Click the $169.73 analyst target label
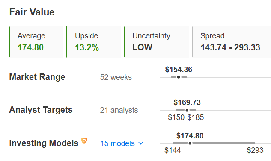Image resolution: width=271 pixels, height=161 pixels. 187,102
